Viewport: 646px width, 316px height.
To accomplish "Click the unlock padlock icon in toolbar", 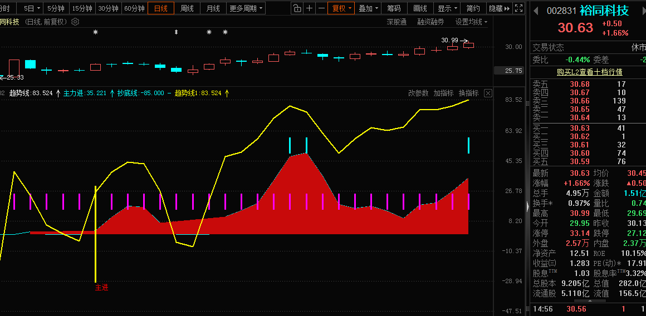I will click(297, 8).
